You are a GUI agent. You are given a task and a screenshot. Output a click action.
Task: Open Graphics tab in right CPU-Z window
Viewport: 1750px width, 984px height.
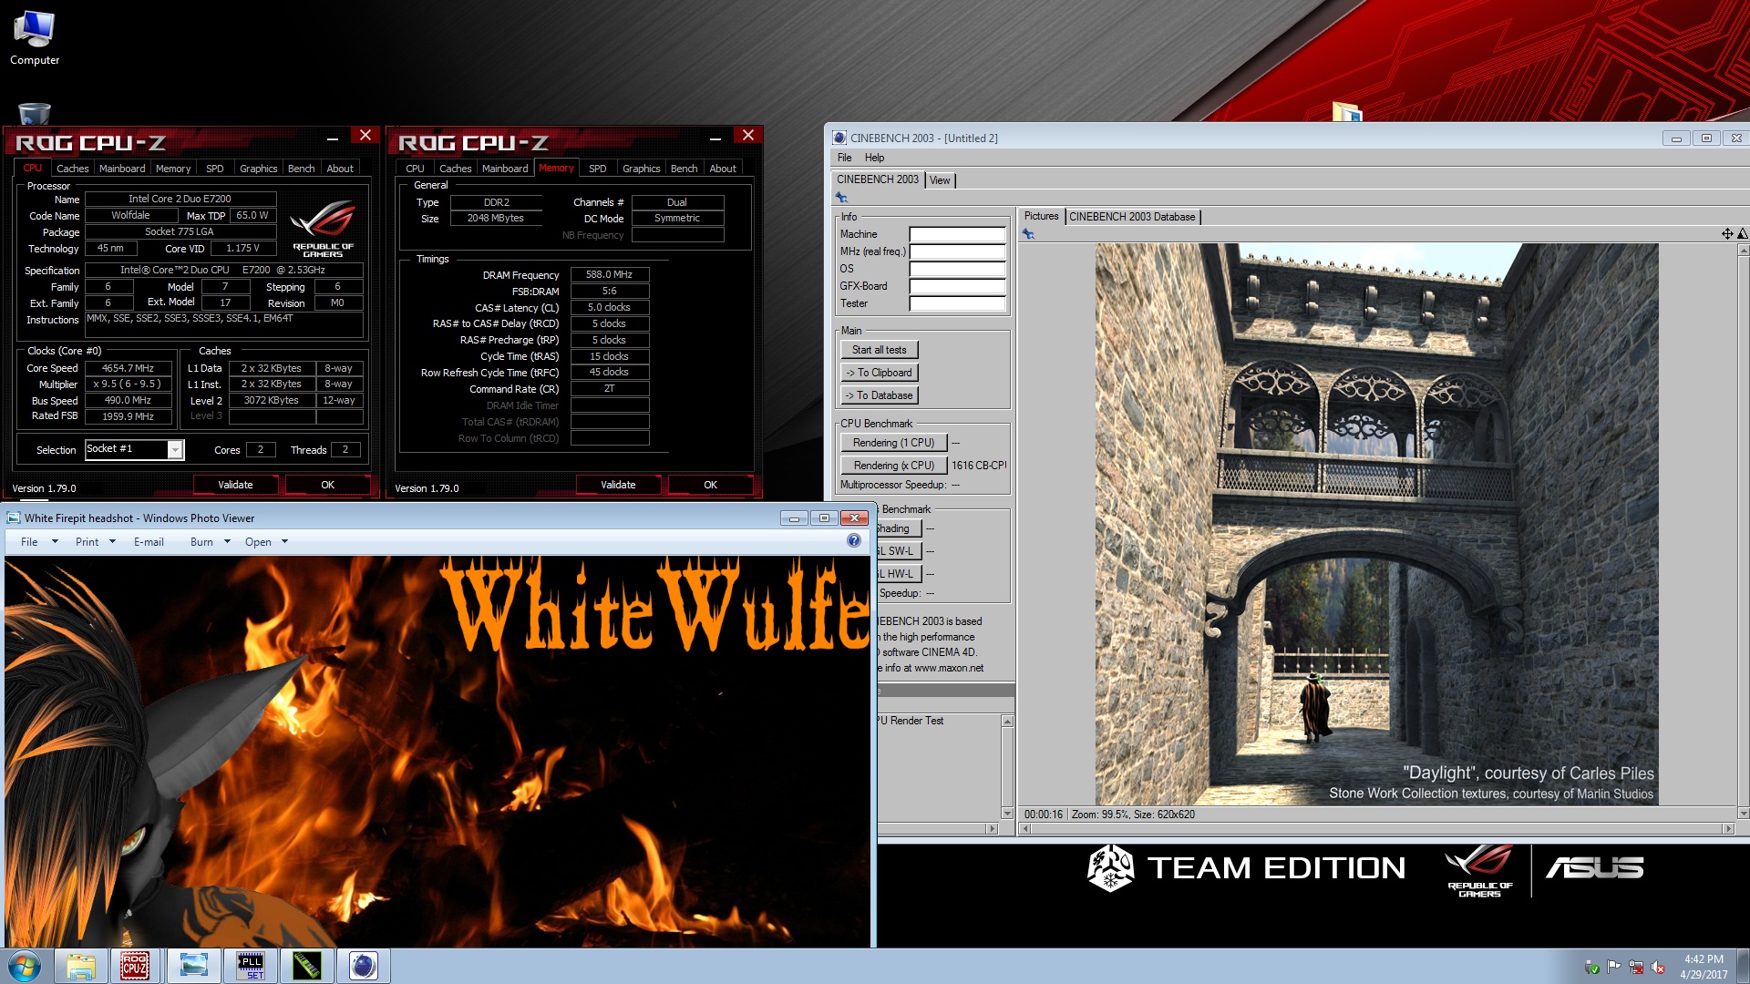[641, 169]
